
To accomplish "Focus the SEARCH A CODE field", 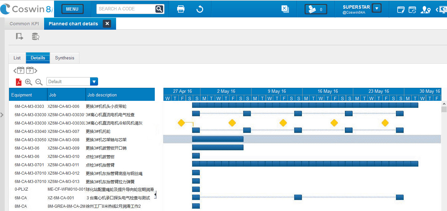I will (x=126, y=9).
